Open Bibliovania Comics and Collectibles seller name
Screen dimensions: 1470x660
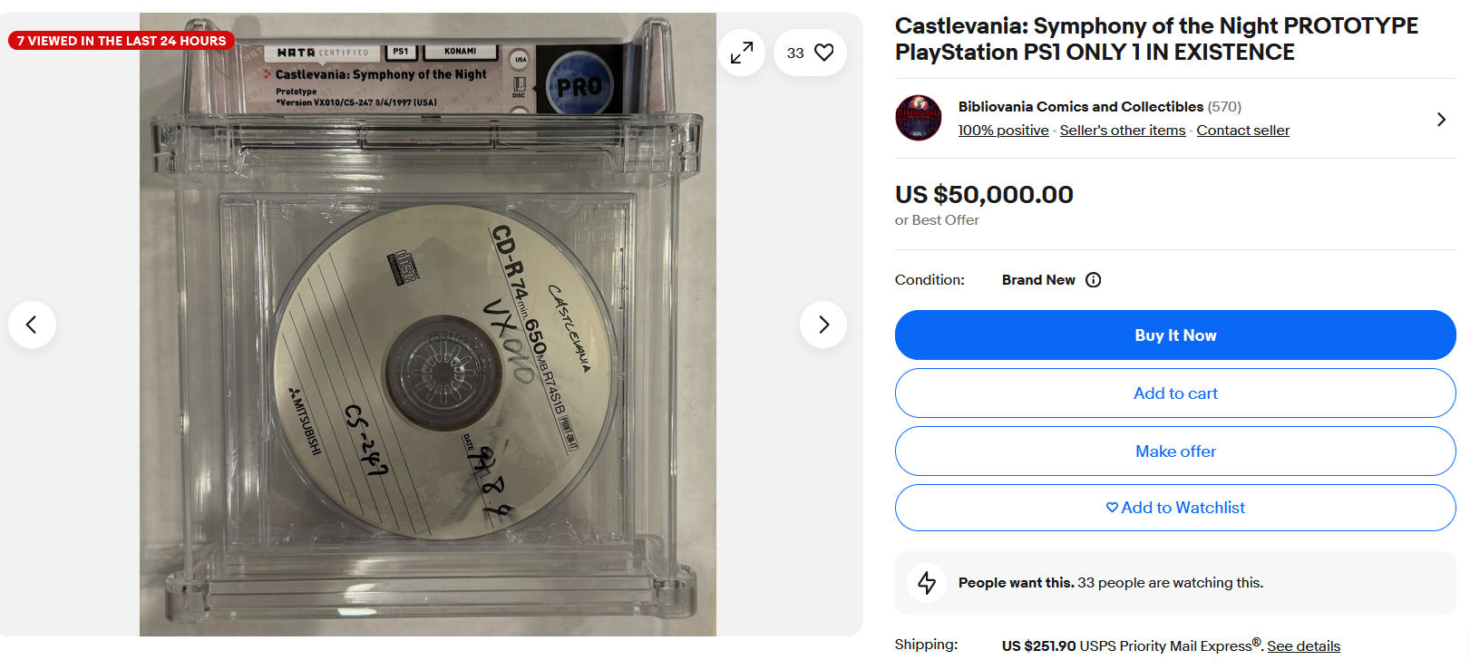1081,107
